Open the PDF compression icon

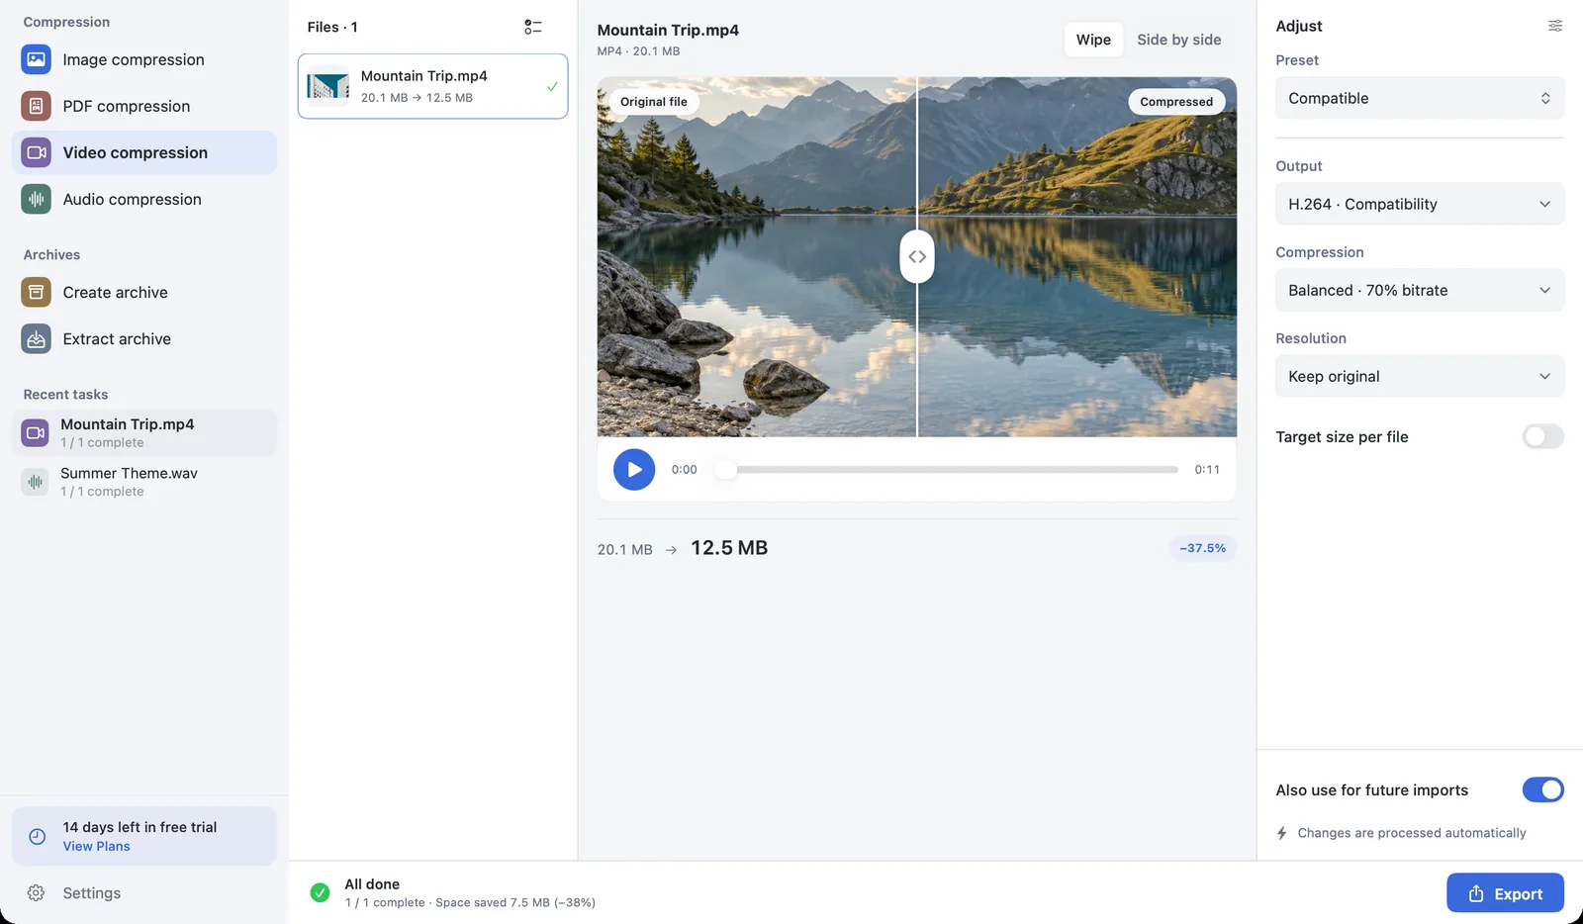coord(36,106)
